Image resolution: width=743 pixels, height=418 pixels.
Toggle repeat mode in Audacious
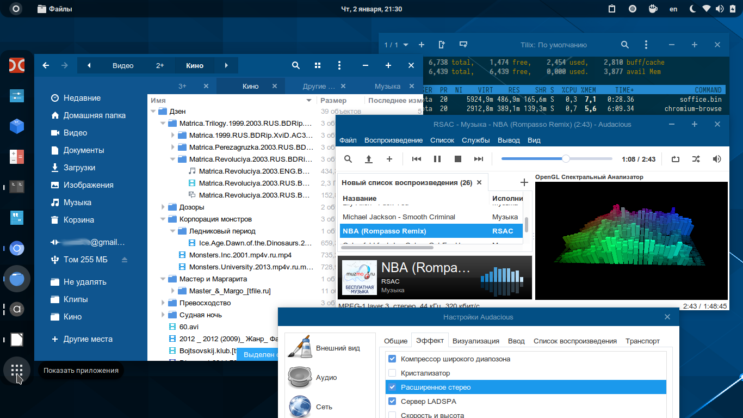676,159
